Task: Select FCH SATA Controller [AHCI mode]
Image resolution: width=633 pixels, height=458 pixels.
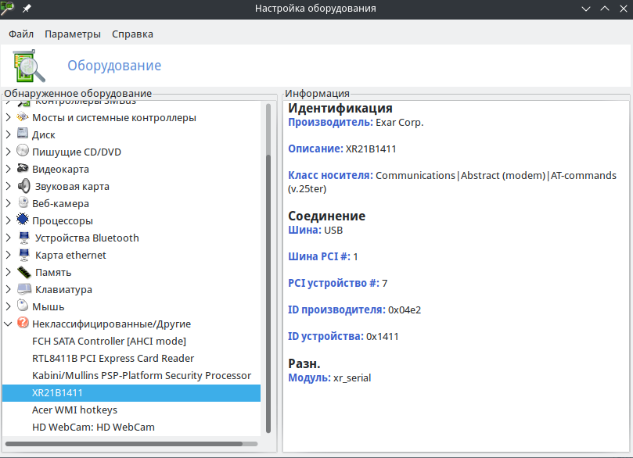Action: [x=109, y=341]
